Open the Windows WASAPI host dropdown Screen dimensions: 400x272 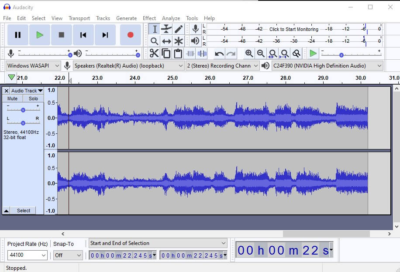tap(33, 66)
